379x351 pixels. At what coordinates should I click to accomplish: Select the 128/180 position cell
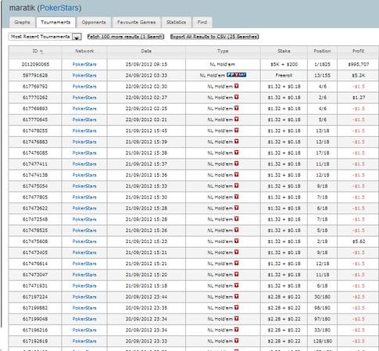tap(322, 341)
